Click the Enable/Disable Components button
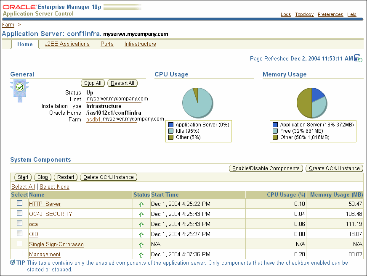 [266, 168]
